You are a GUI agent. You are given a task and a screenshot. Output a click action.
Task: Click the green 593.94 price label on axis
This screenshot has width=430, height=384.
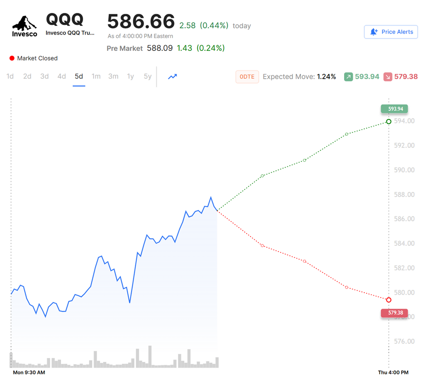click(x=394, y=109)
